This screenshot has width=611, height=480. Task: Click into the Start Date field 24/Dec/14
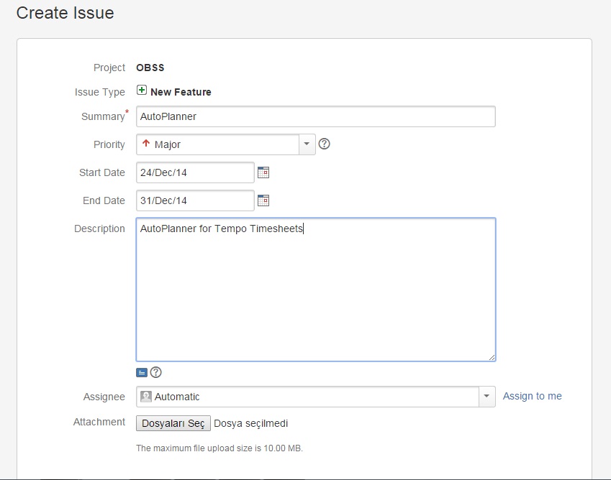tap(195, 172)
